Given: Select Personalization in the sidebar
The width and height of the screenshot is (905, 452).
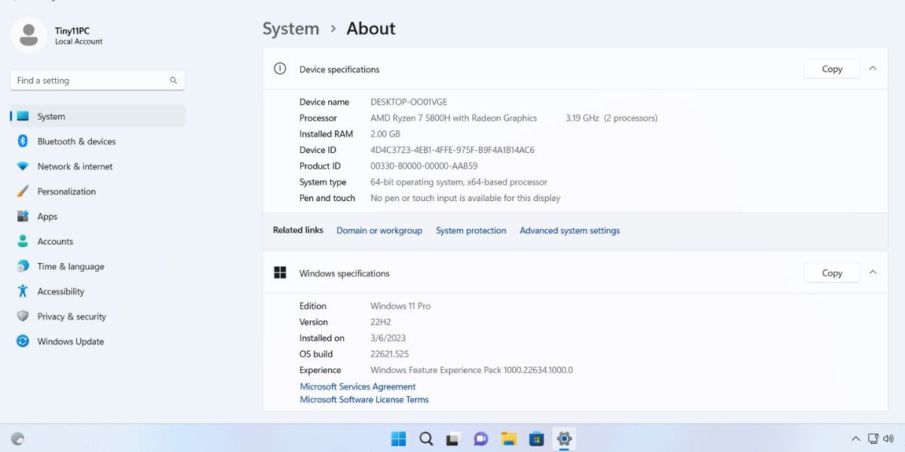Looking at the screenshot, I should [97, 191].
